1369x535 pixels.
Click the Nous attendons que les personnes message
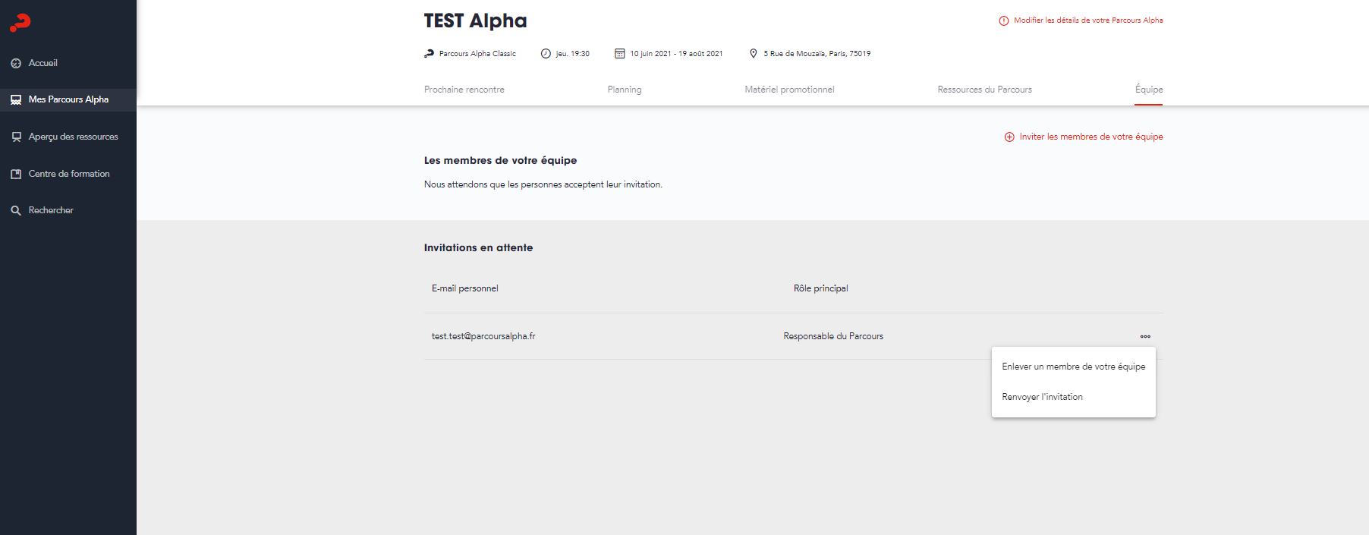(543, 184)
